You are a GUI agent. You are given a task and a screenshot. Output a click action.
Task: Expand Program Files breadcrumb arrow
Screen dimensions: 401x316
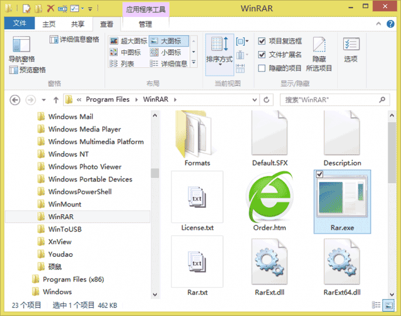click(136, 99)
